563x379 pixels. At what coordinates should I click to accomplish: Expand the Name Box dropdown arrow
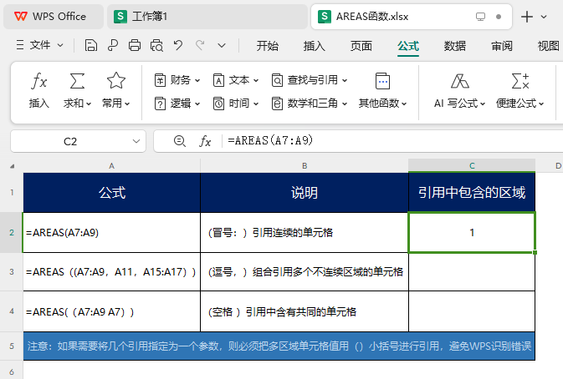(136, 141)
